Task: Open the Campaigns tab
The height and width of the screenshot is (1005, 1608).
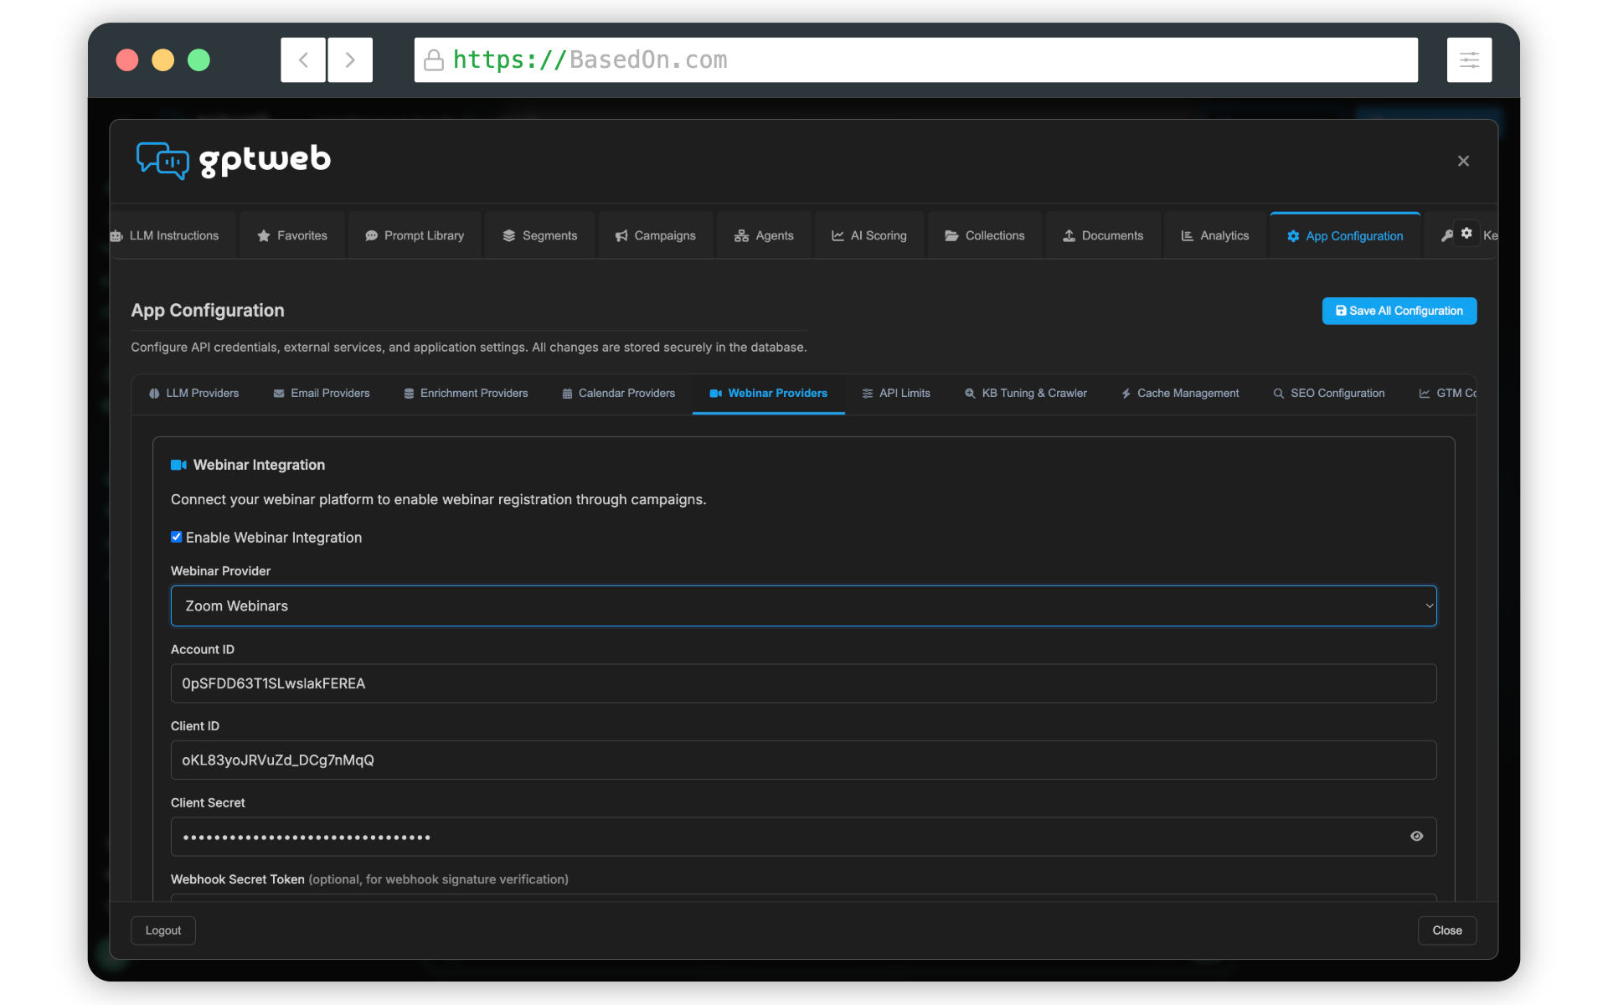Action: click(656, 236)
